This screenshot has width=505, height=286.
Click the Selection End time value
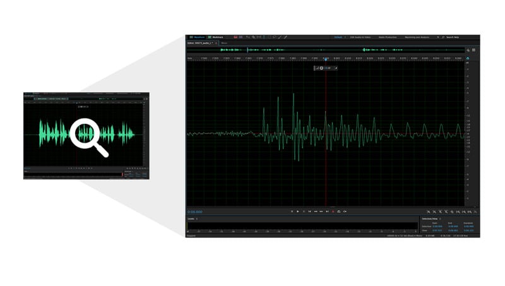click(453, 227)
